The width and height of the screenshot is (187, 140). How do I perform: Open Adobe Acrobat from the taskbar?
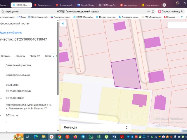coord(122,137)
